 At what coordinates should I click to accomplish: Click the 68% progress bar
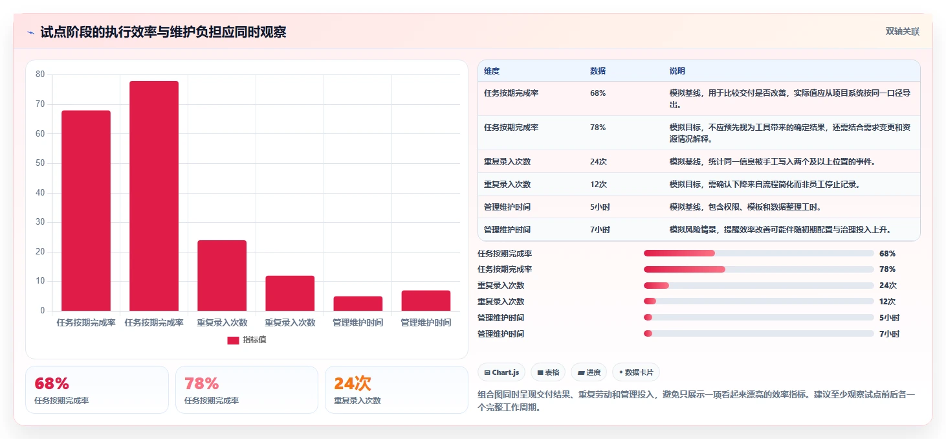(758, 253)
